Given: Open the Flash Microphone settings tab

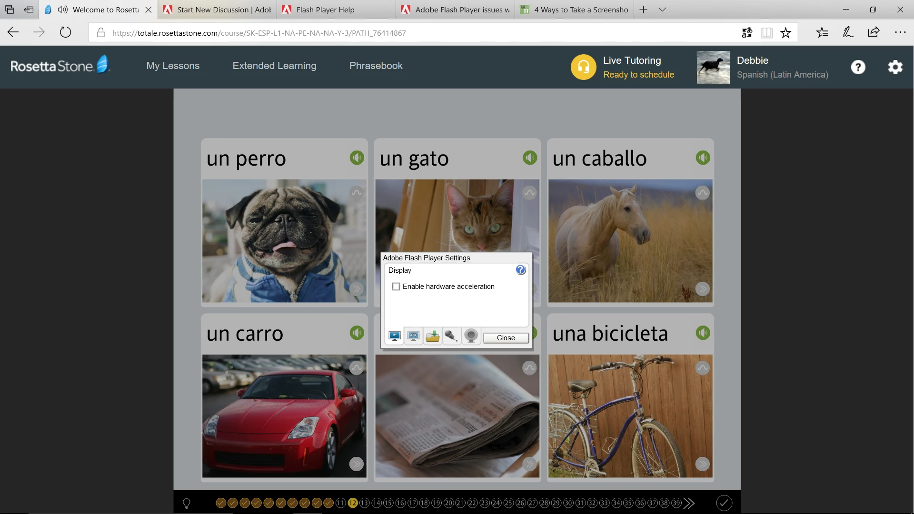Looking at the screenshot, I should [451, 336].
